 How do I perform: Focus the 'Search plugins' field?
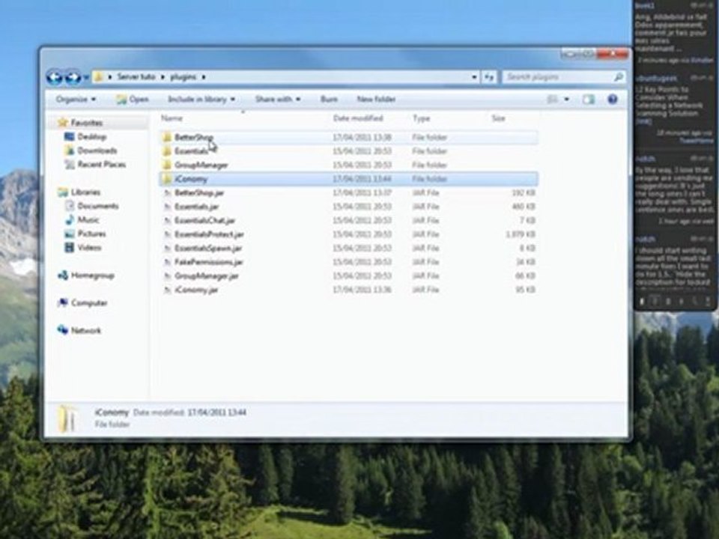tap(559, 77)
